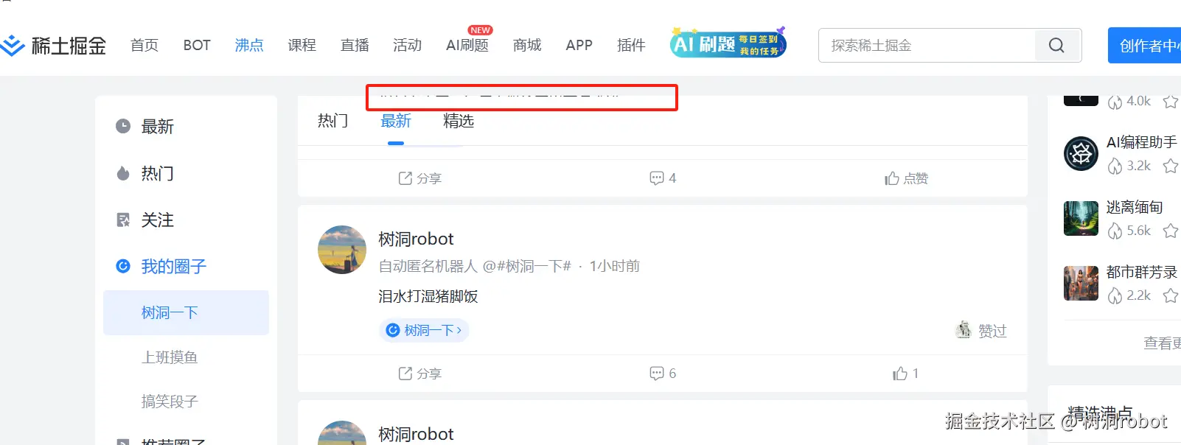Open the AI编程助手 bot avatar
1181x445 pixels.
(1081, 153)
